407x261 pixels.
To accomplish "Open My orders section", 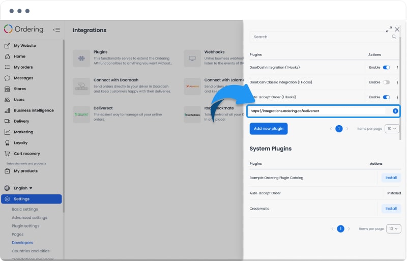I will coord(23,67).
